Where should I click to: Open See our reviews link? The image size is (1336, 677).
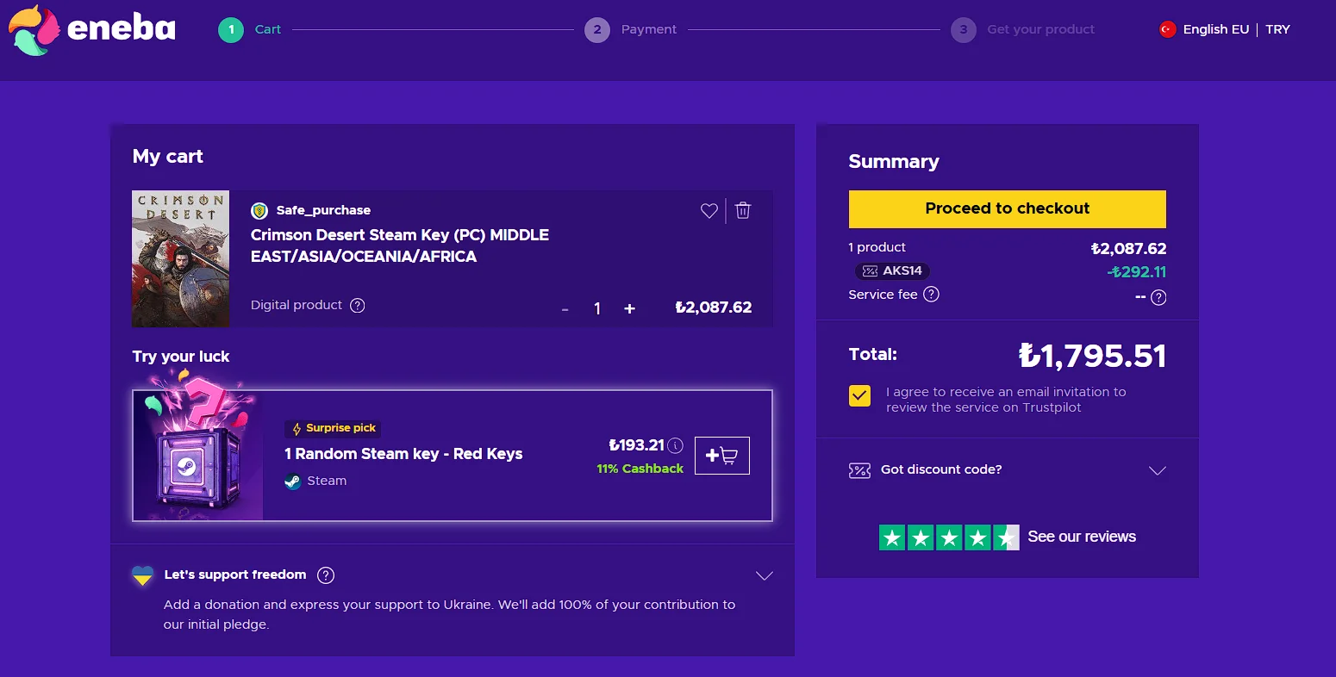[x=1082, y=537]
